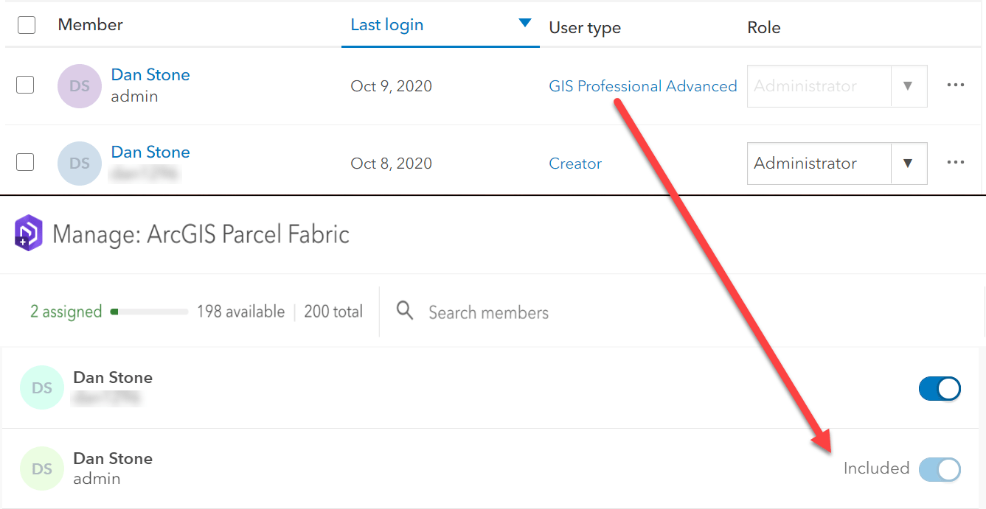The height and width of the screenshot is (509, 986).
Task: Check the select-all members checkbox
Action: [27, 25]
